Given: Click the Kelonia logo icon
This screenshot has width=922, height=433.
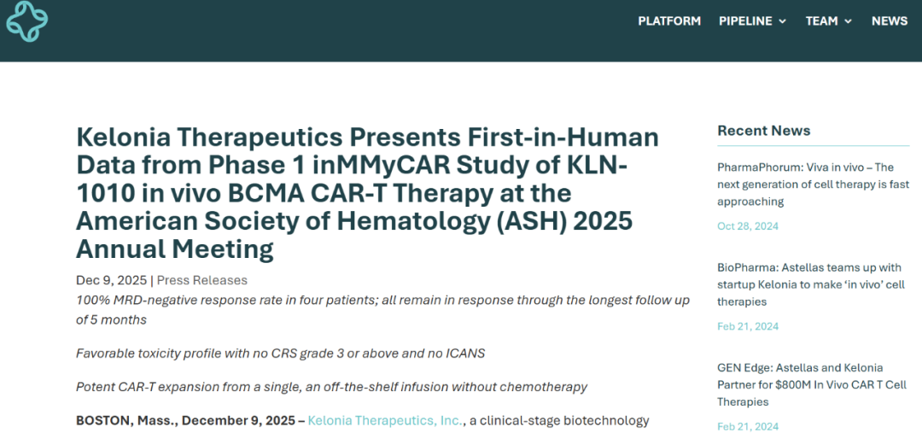Looking at the screenshot, I should point(27,21).
